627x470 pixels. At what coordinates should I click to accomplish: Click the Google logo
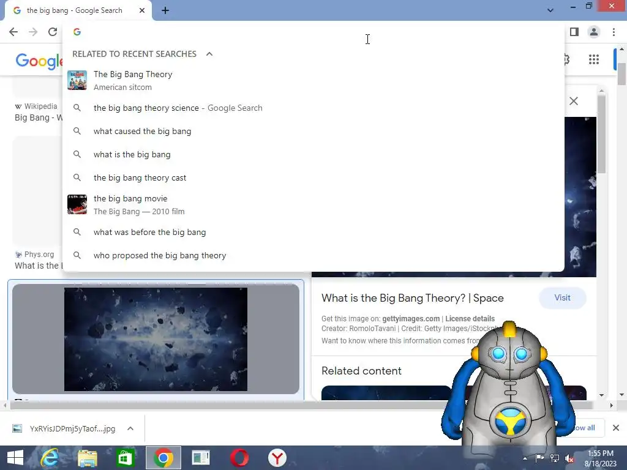point(39,61)
